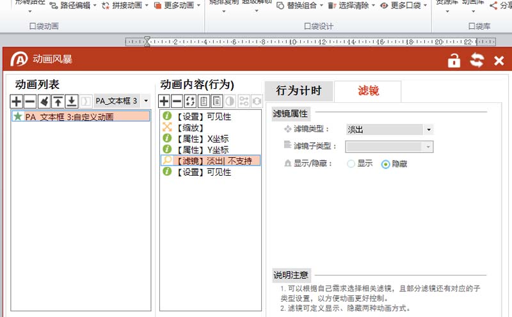Click the copy behavior clipboard icon
This screenshot has width=512, height=317.
(204, 102)
